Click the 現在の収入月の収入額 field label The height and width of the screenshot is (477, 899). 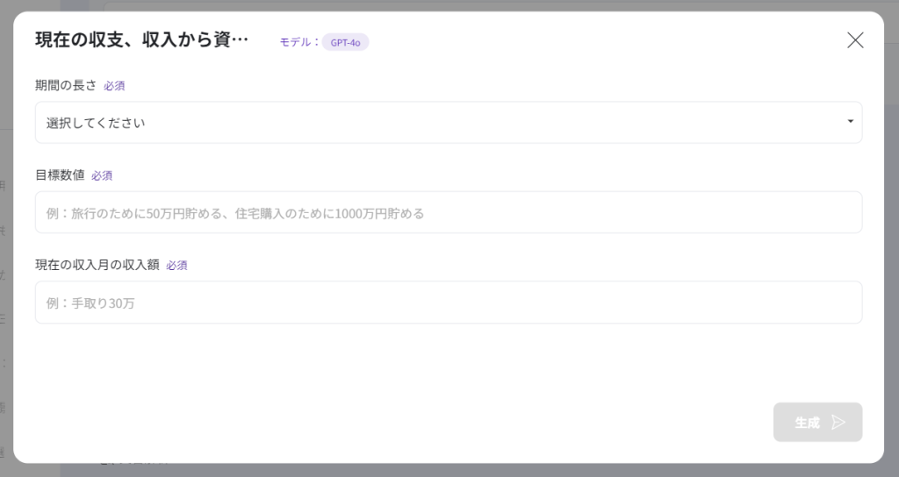[x=97, y=264]
